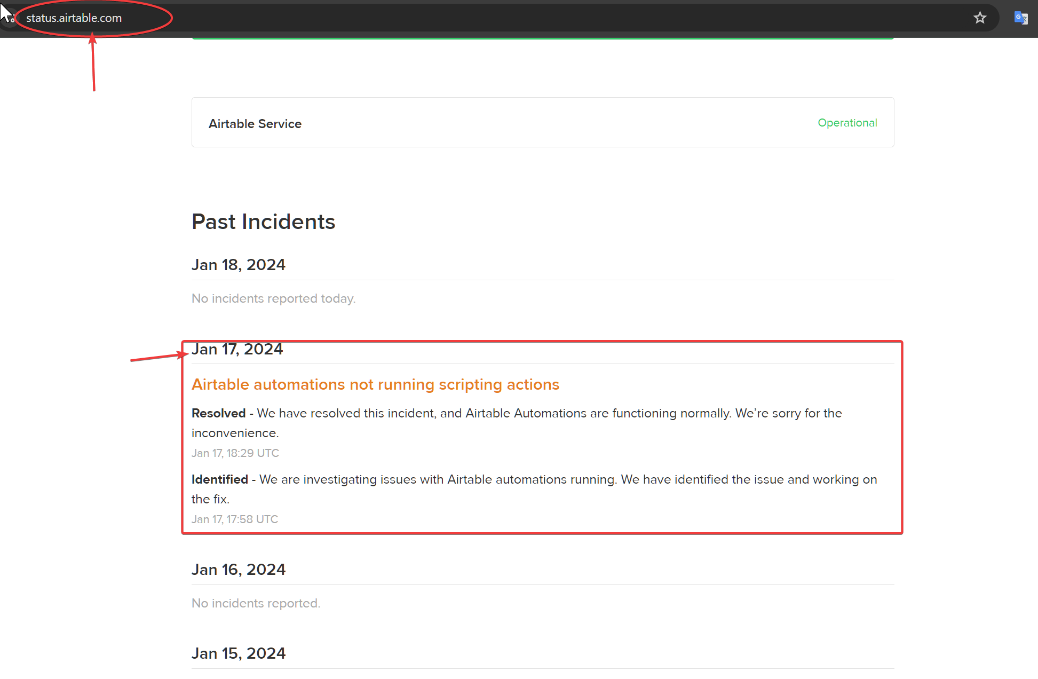Image resolution: width=1038 pixels, height=679 pixels.
Task: Open the Google Translate icon in address bar
Action: tap(1020, 18)
